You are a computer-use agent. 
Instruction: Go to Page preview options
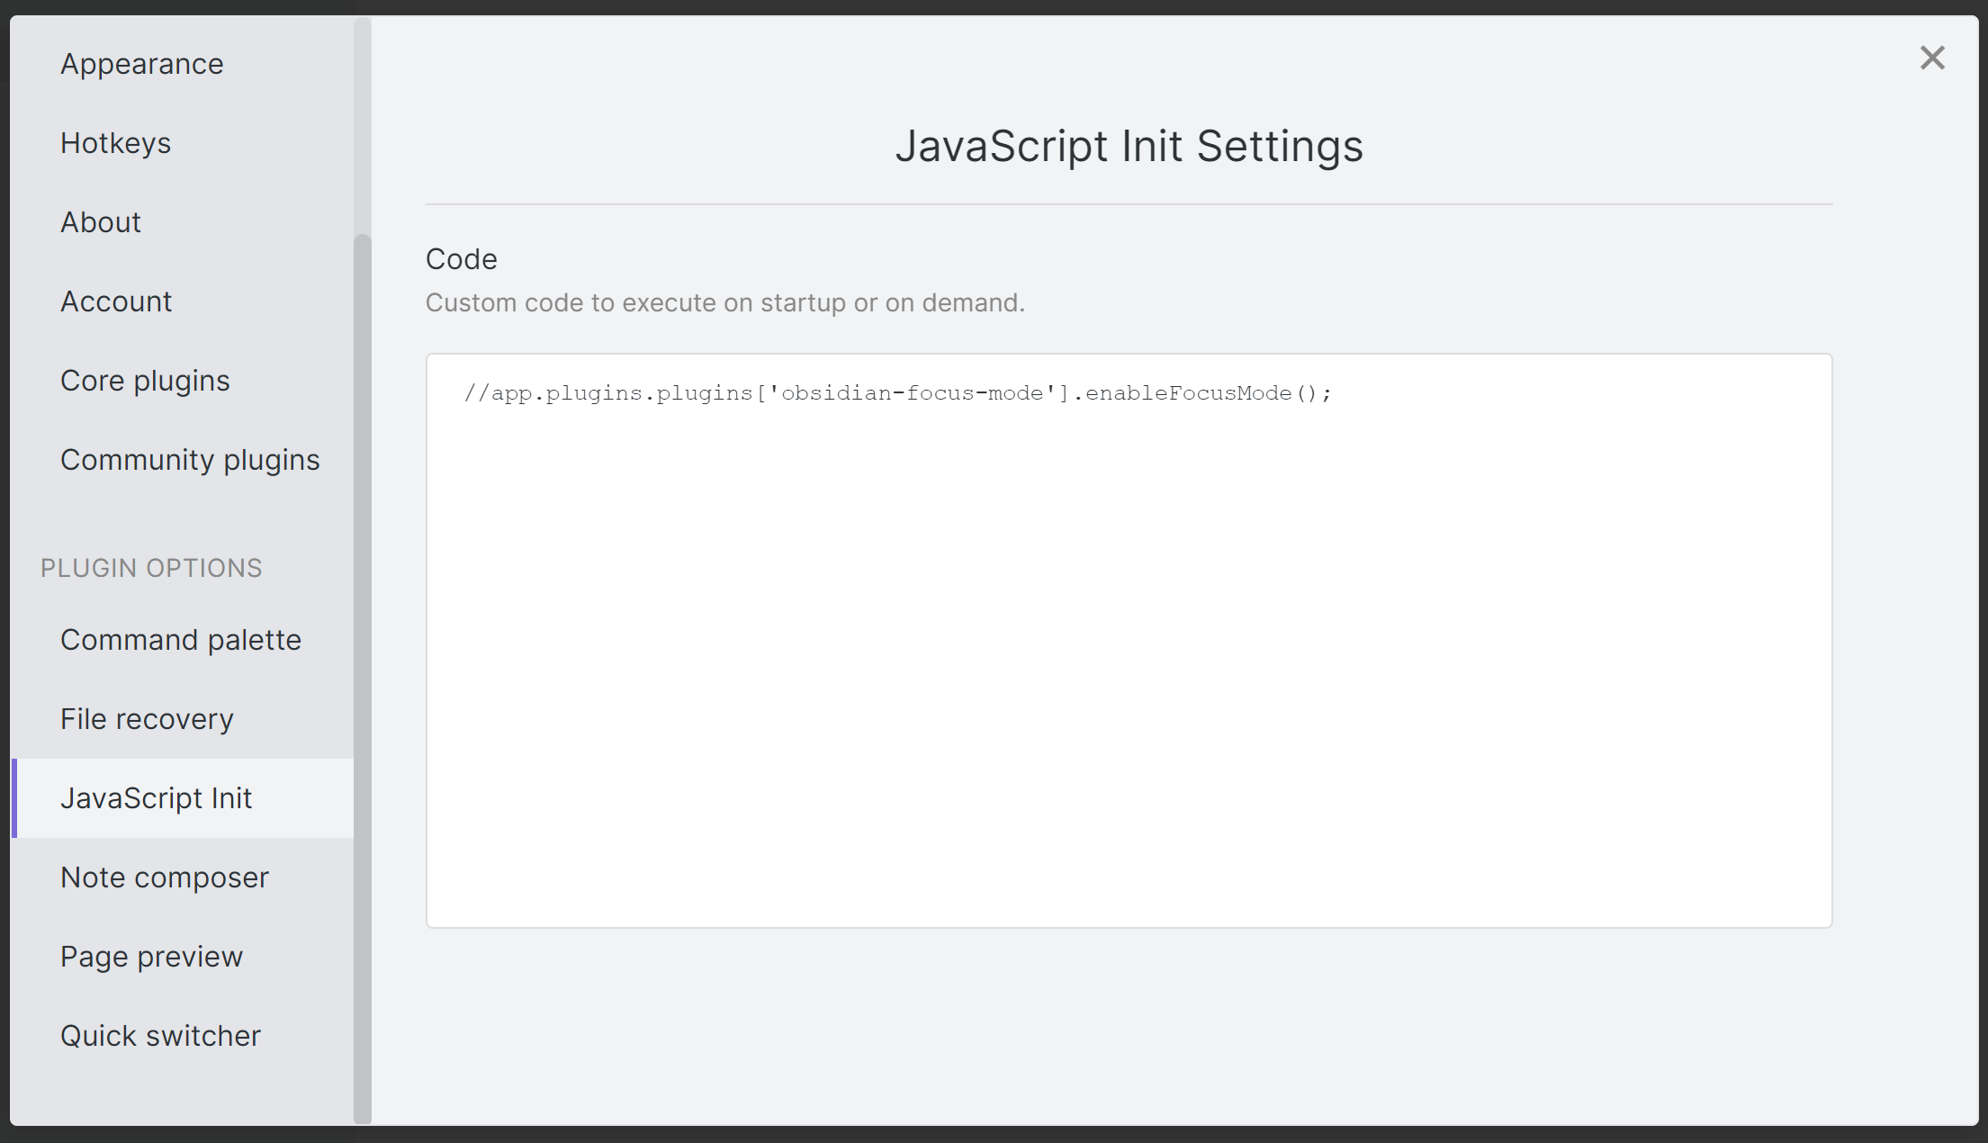tap(151, 957)
